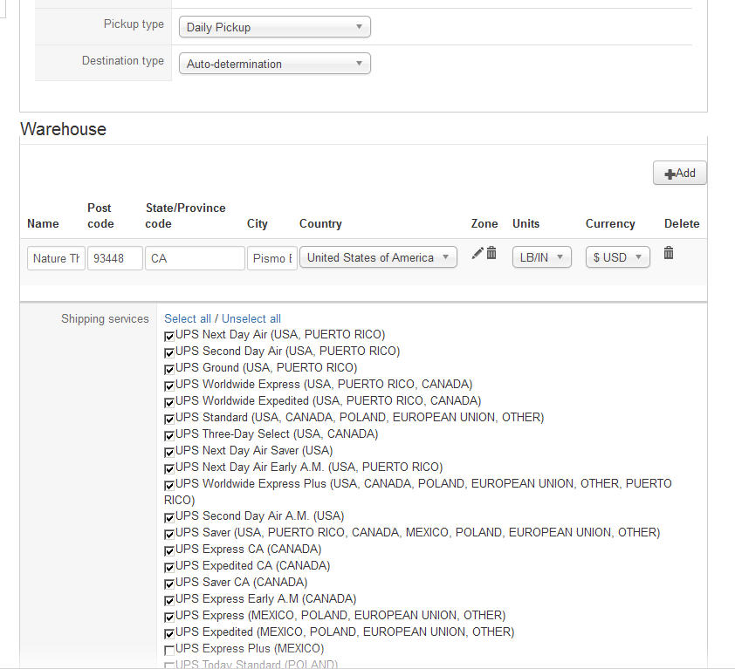Click the Unselect all link
The image size is (735, 669).
[251, 319]
